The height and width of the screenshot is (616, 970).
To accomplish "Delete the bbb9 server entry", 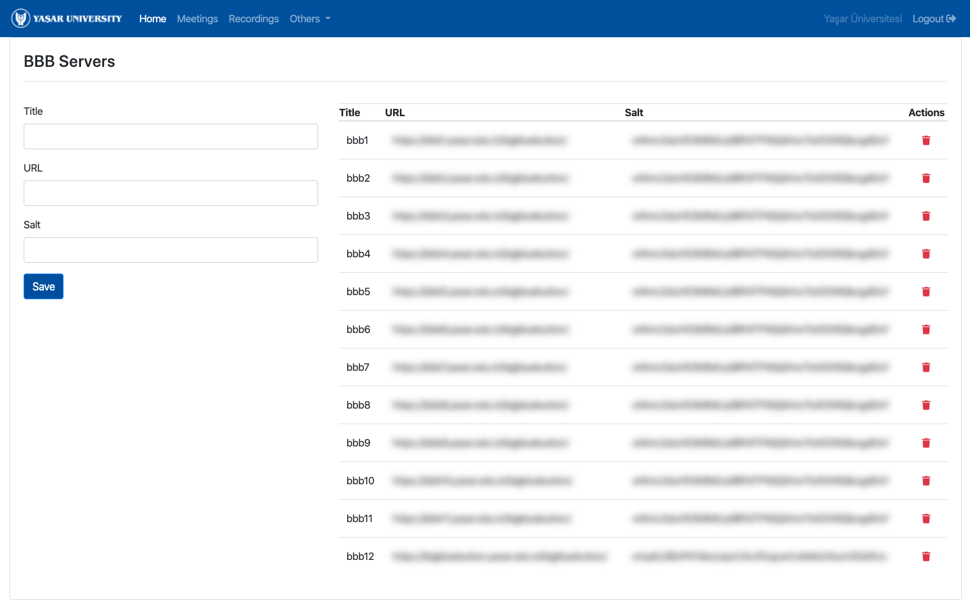I will pyautogui.click(x=925, y=443).
